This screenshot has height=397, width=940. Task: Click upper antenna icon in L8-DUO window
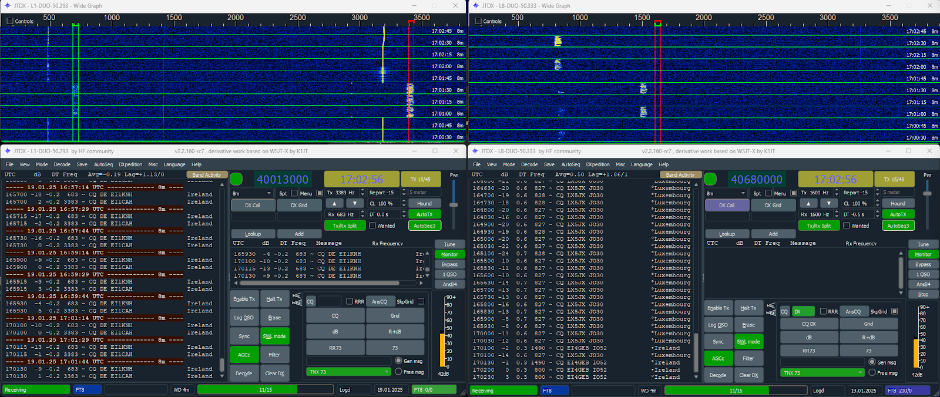[771, 306]
